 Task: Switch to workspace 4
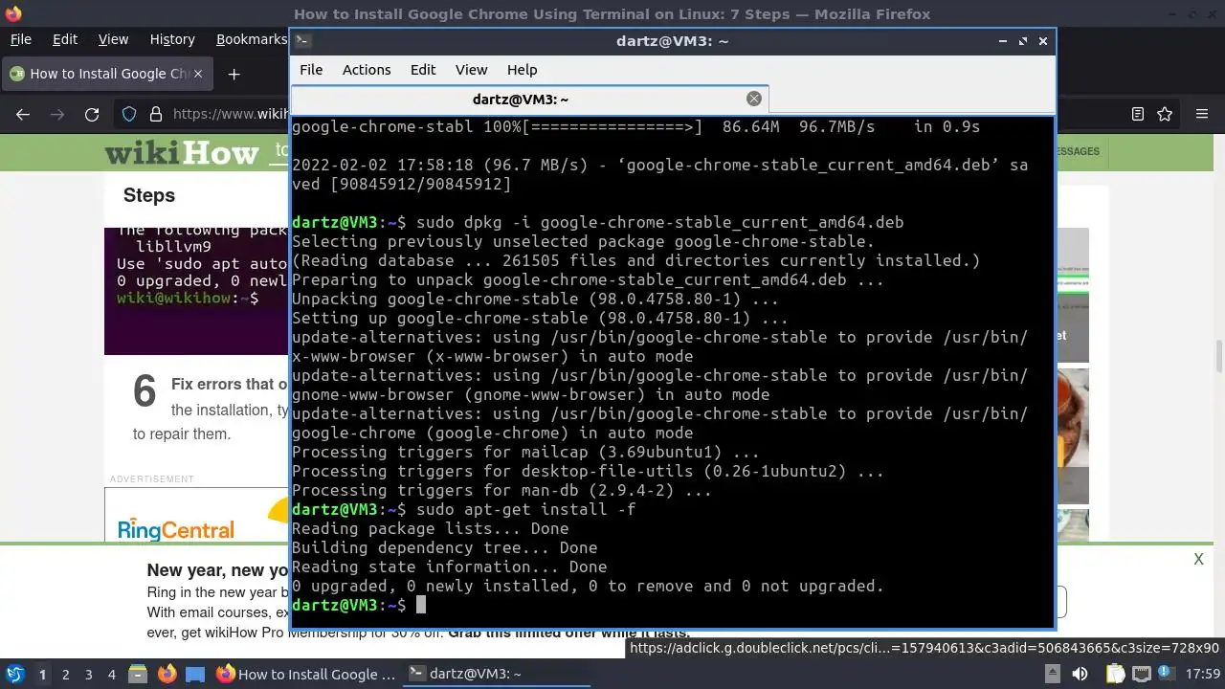point(111,674)
